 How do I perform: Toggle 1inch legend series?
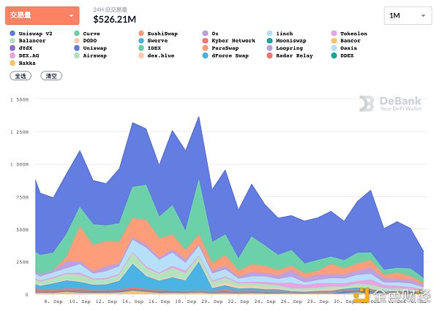tap(280, 34)
